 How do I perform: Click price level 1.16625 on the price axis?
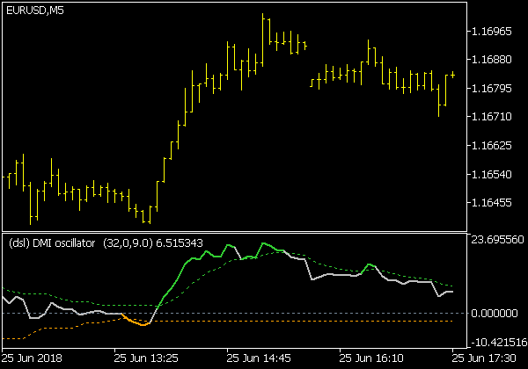(491, 146)
